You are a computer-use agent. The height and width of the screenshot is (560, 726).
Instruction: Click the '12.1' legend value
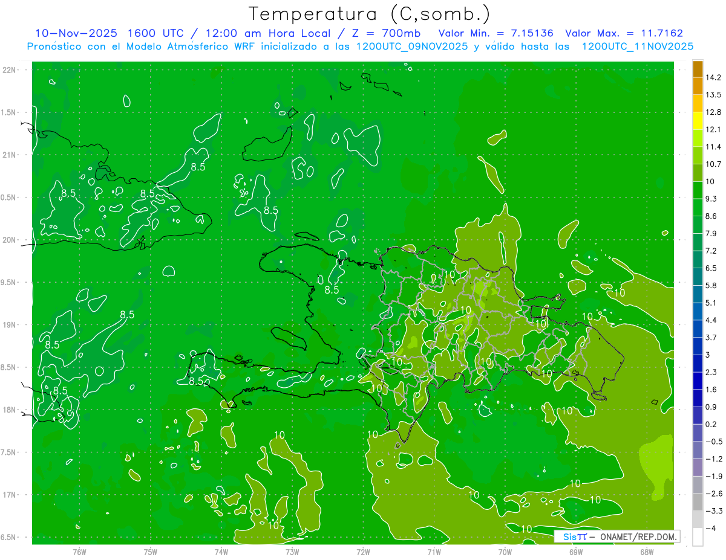click(x=713, y=130)
